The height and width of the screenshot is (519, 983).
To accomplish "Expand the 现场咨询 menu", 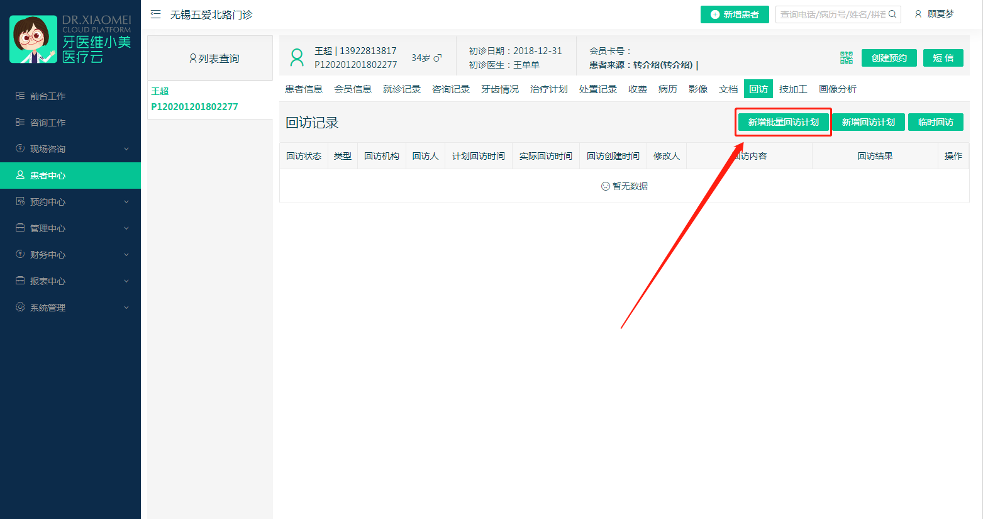I will [x=70, y=149].
